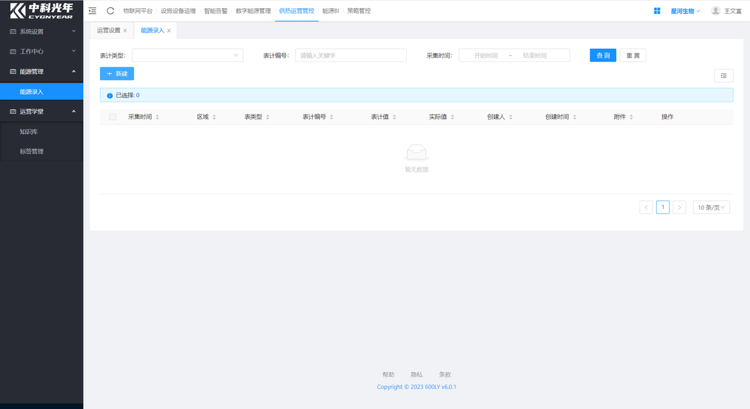Open the 10 条/页 page size dropdown
The width and height of the screenshot is (750, 409).
tap(711, 207)
